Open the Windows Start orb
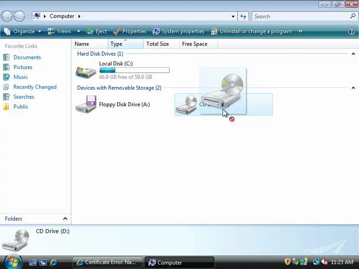Viewport: 359px width, 269px height. click(13, 262)
